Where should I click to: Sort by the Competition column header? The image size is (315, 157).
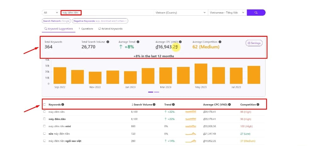tap(248, 105)
